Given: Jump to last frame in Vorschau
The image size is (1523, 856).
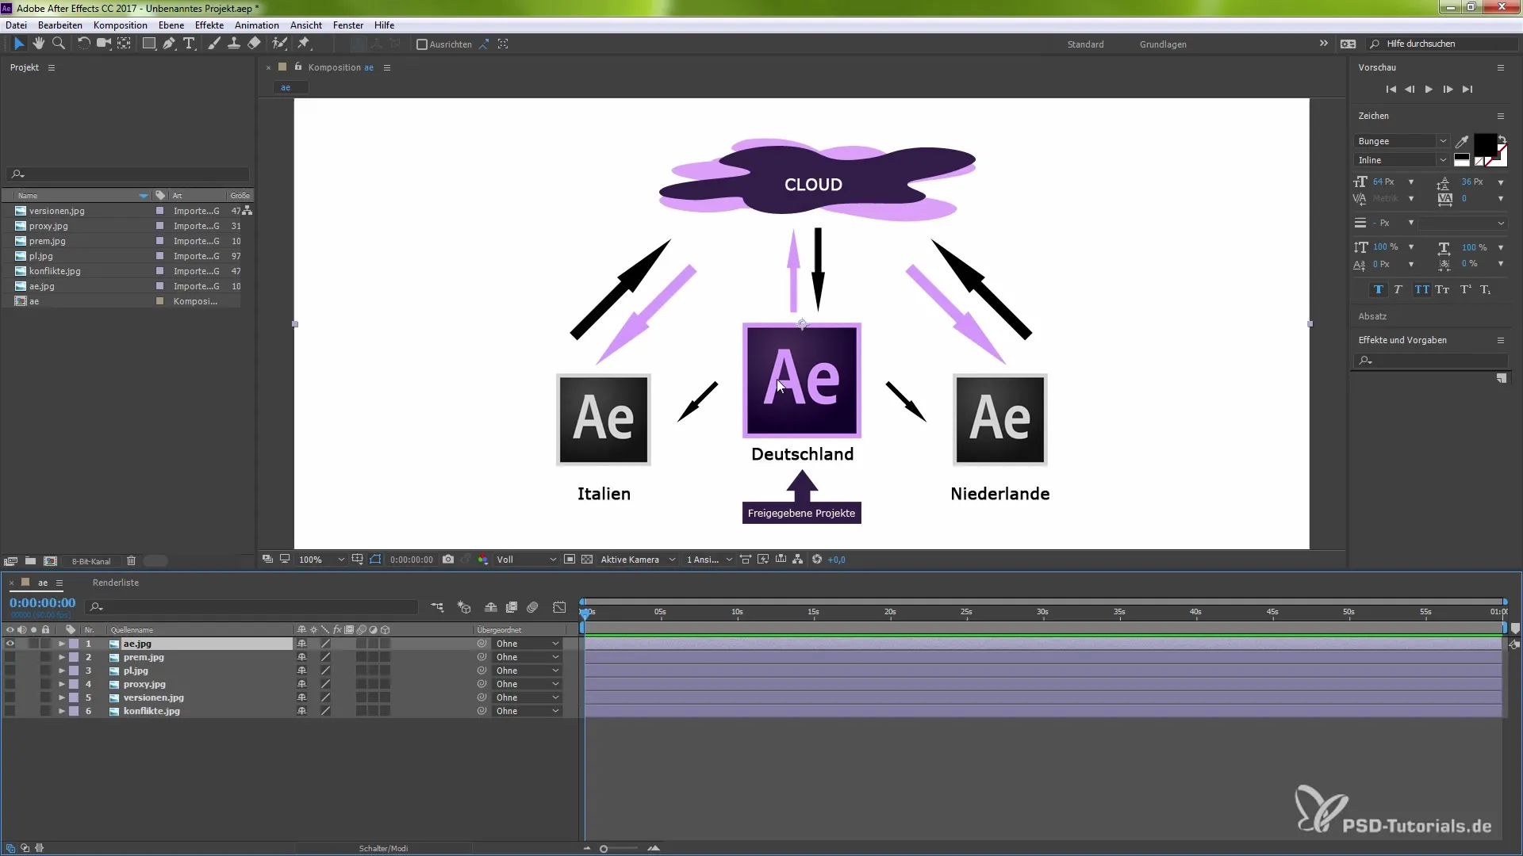Looking at the screenshot, I should click(x=1467, y=90).
